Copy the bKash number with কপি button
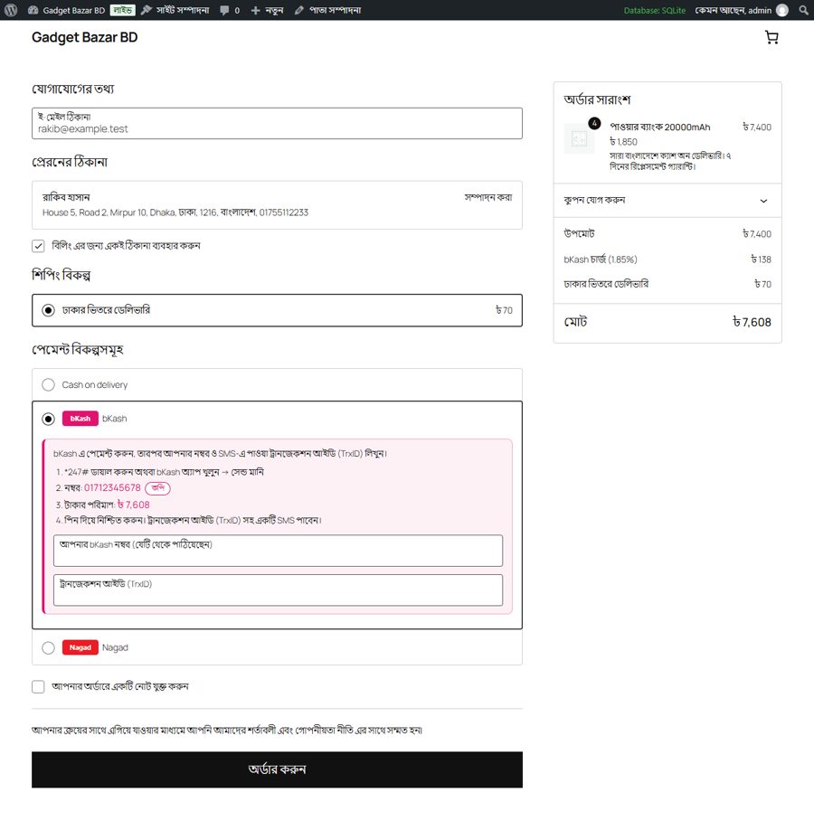The image size is (814, 821). click(x=157, y=488)
